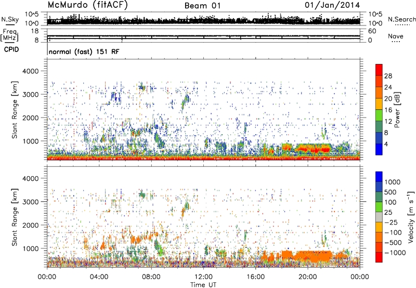Image resolution: width=416 pixels, height=288 pixels.
Task: Click the '18' tick on the frequency axis
Action: (35, 31)
